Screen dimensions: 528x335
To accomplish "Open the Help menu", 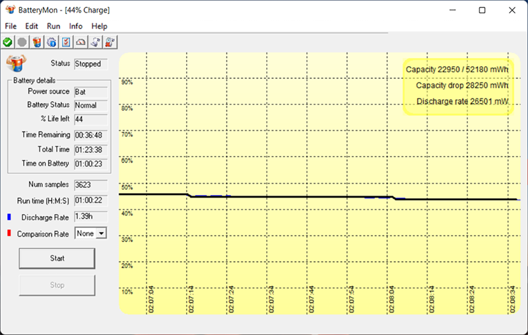I will tap(99, 26).
